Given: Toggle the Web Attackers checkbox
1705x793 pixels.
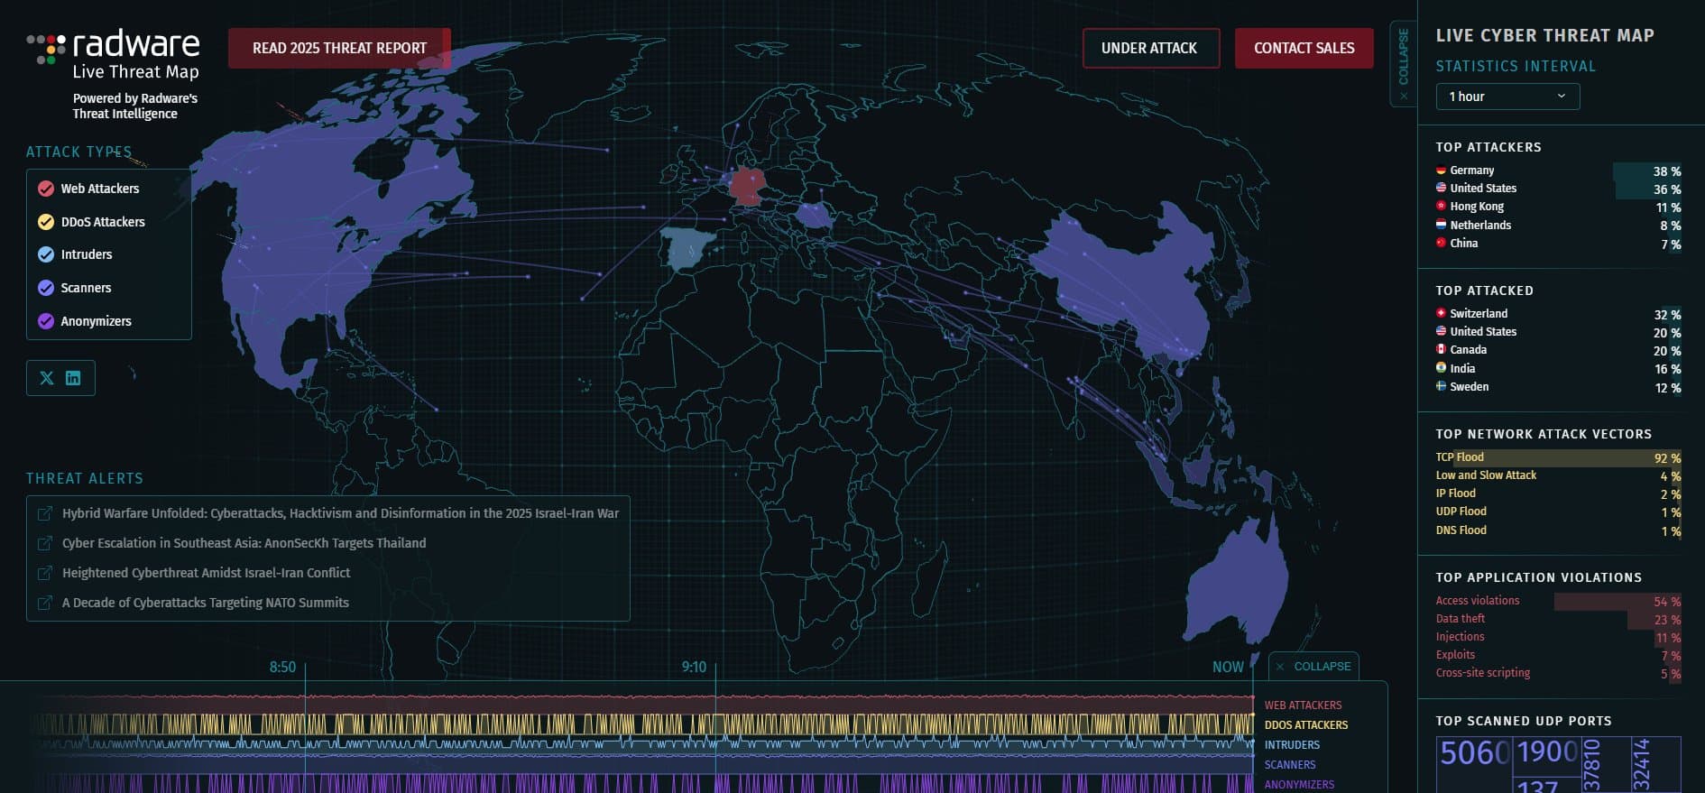Looking at the screenshot, I should pyautogui.click(x=46, y=189).
